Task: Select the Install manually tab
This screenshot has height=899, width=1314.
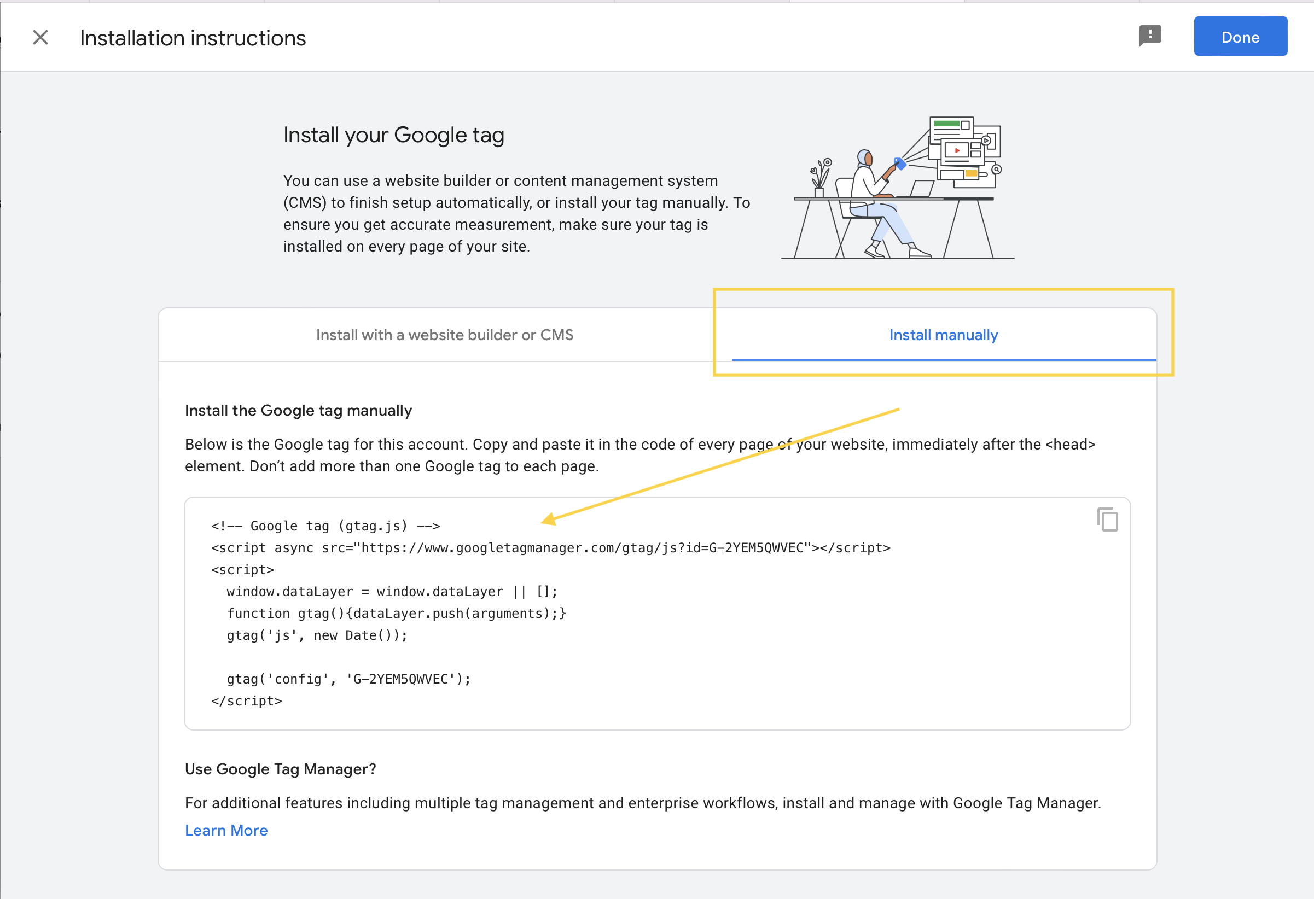Action: tap(943, 335)
